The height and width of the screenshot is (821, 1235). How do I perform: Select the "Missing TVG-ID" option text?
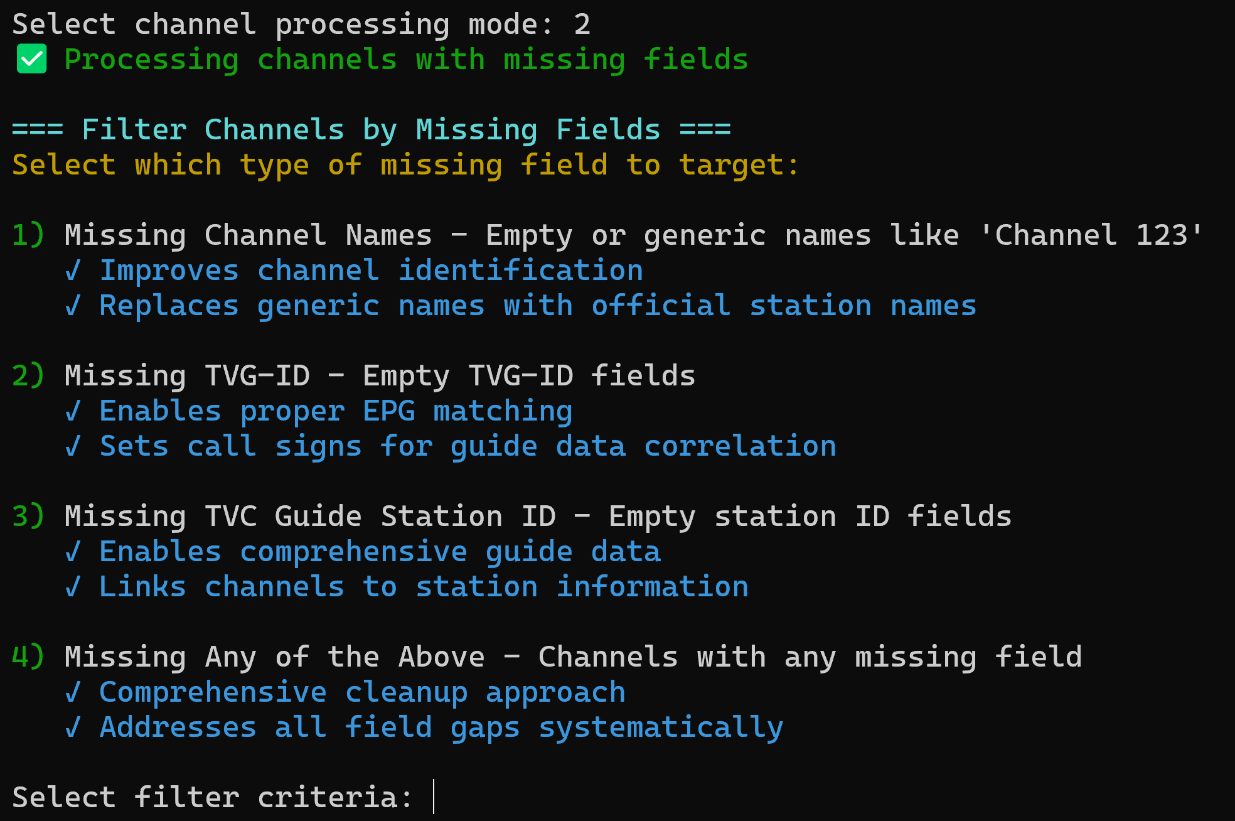tap(187, 376)
